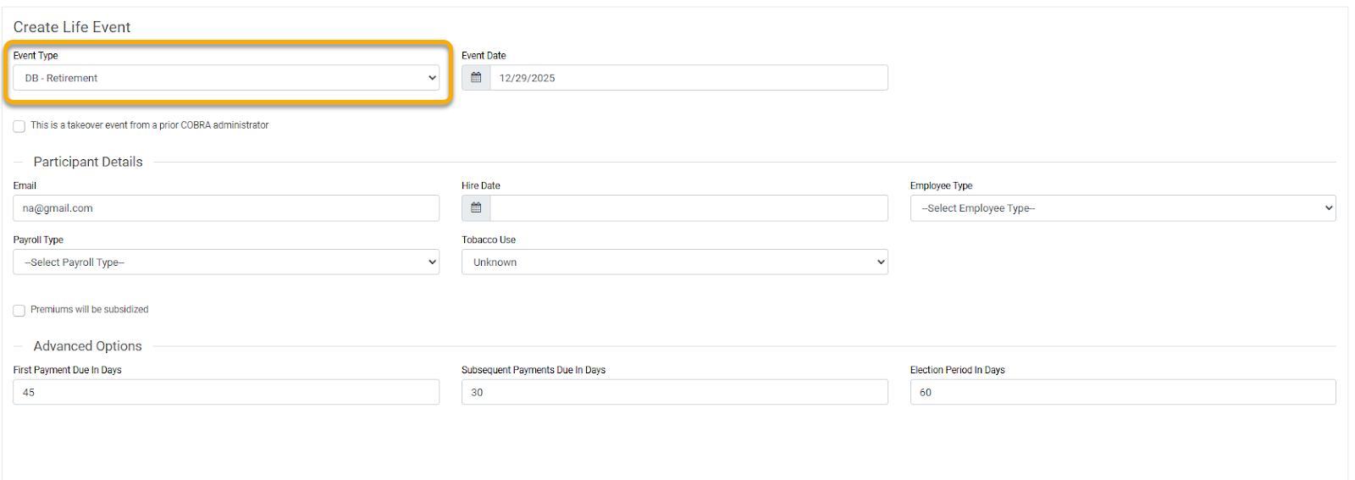1355x480 pixels.
Task: Click the Participant Details section heading
Action: click(88, 162)
